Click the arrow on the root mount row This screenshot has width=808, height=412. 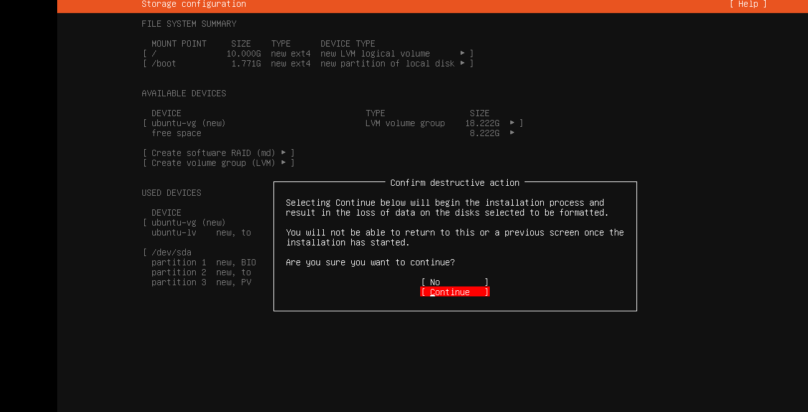click(462, 53)
